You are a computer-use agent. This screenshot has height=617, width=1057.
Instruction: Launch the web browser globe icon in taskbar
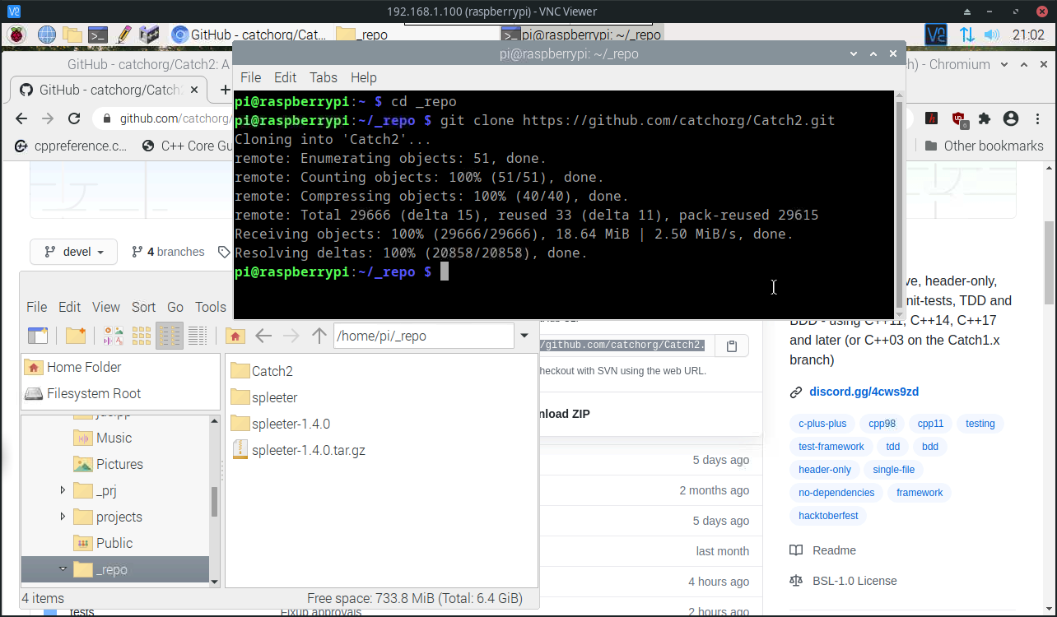(46, 35)
